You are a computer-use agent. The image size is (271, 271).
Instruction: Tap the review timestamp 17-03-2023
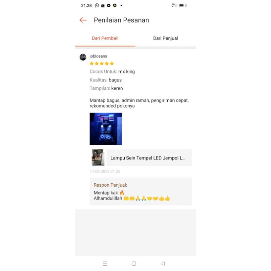point(105,172)
